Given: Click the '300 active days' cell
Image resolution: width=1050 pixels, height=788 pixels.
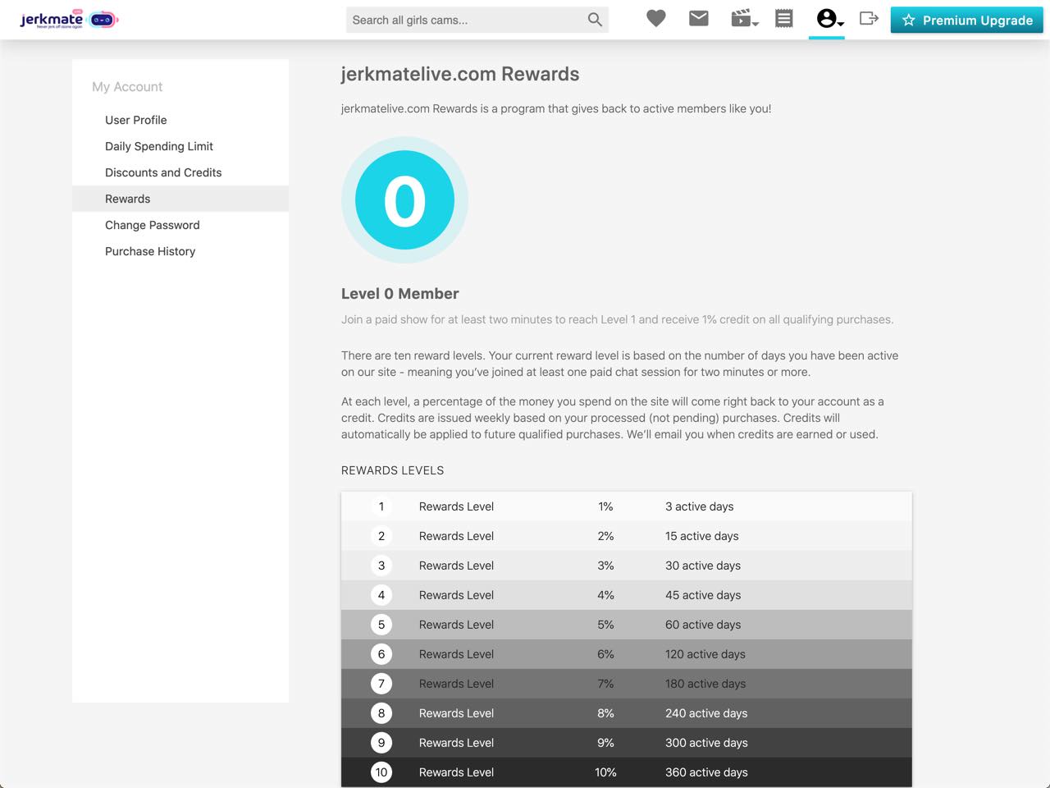Looking at the screenshot, I should (706, 743).
